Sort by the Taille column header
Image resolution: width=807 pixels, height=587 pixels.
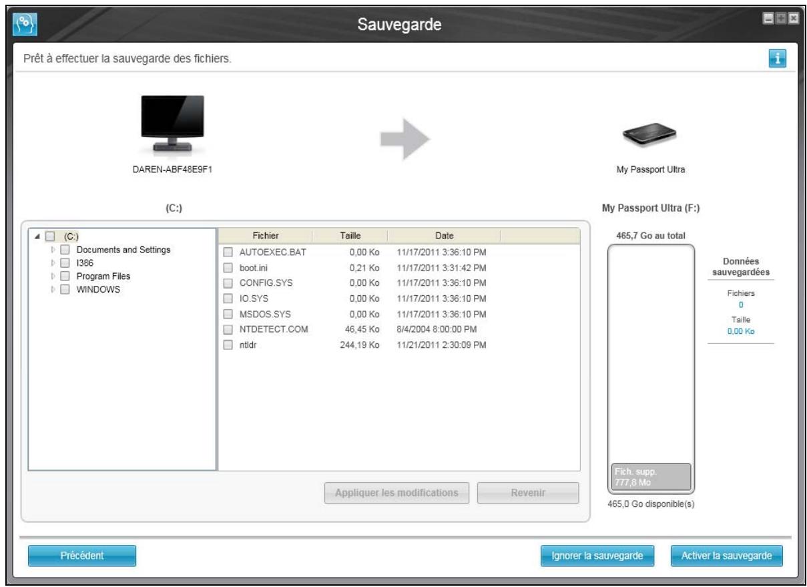[350, 236]
